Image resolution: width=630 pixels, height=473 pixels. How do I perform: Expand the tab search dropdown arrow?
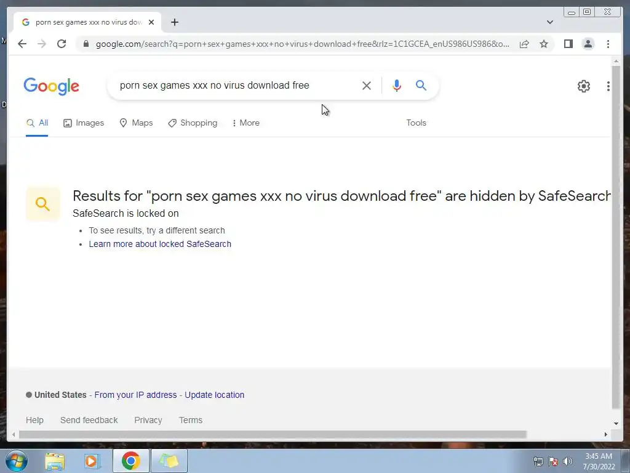point(549,22)
